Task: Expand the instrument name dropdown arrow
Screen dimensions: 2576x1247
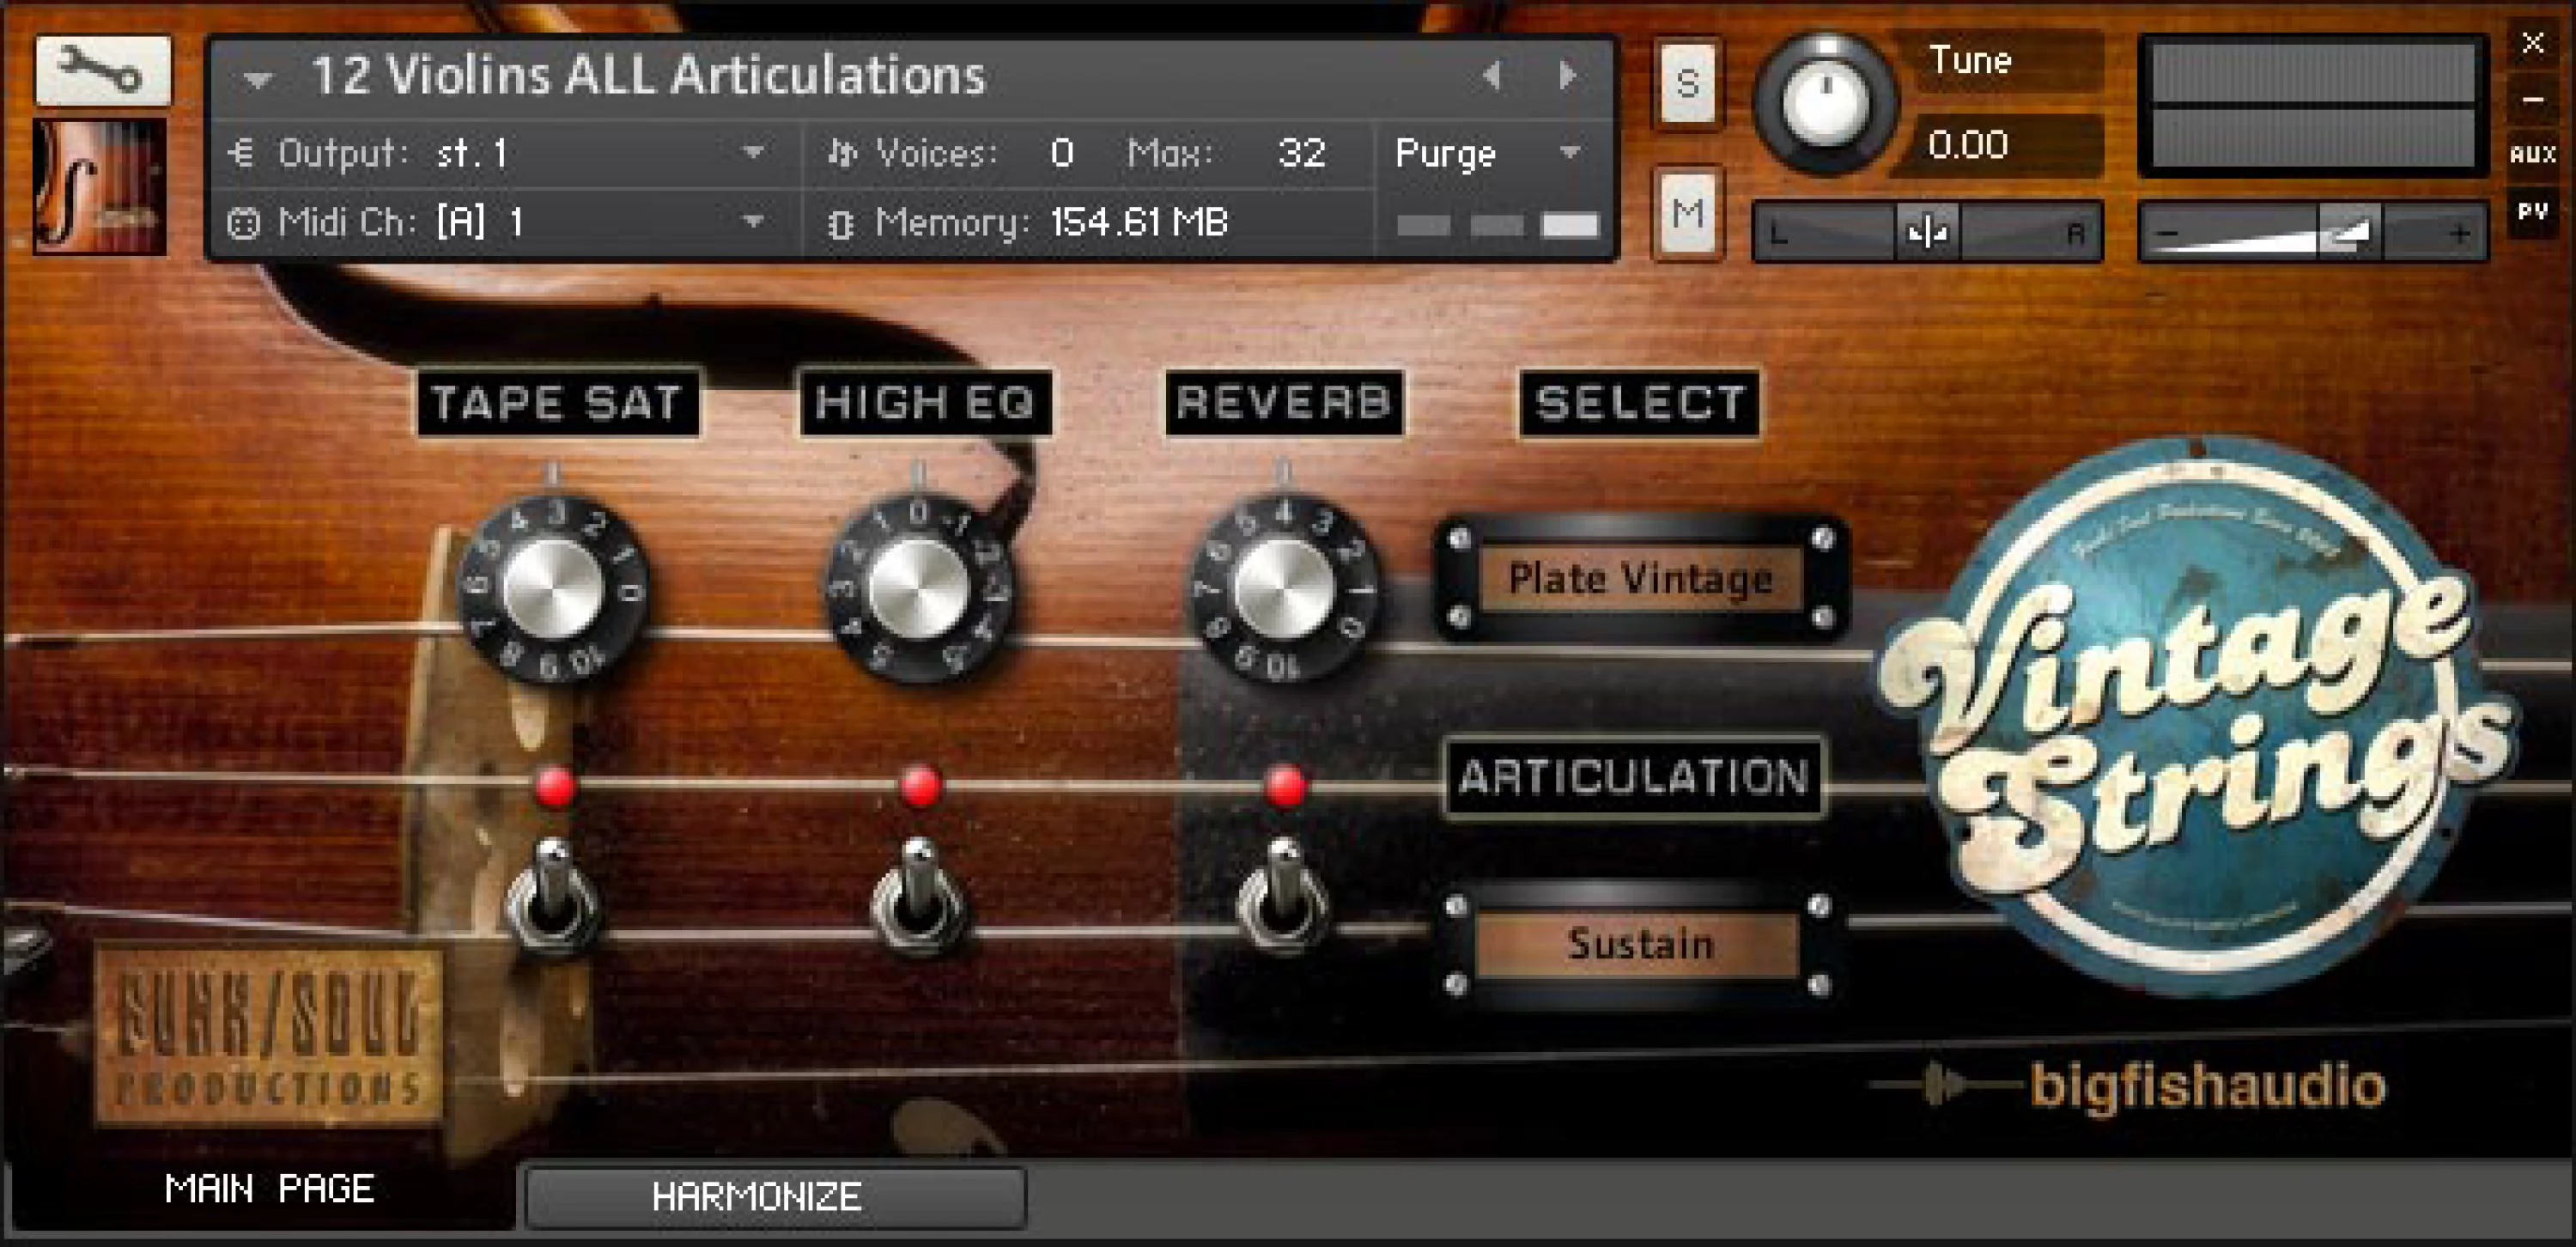Action: tap(257, 79)
